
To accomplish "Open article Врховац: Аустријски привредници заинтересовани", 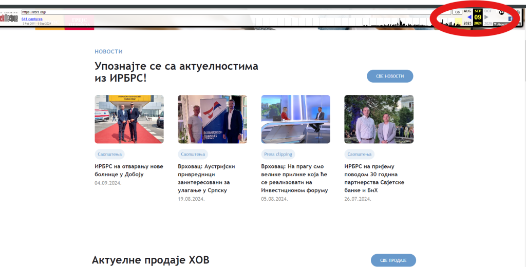I will coord(206,178).
